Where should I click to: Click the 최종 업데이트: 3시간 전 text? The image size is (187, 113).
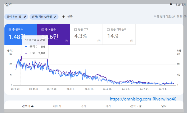point(168,17)
